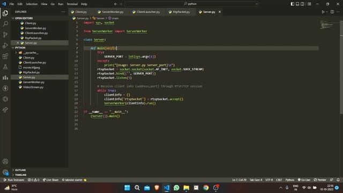Select Python language mode in status bar
343x193 pixels.
click(290, 180)
